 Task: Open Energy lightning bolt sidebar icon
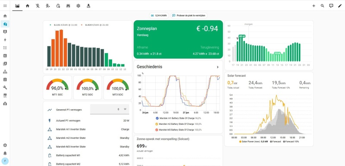pos(5,40)
